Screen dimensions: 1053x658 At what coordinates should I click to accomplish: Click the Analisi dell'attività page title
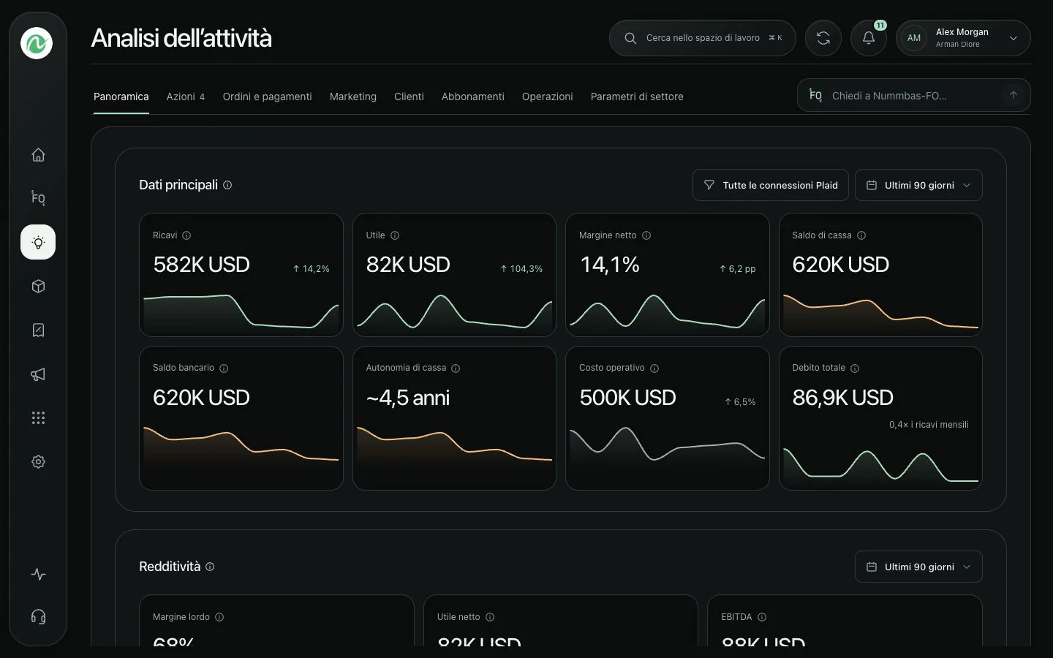[x=181, y=38]
